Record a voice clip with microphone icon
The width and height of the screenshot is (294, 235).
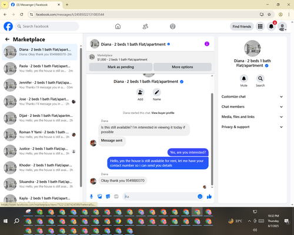(91, 196)
